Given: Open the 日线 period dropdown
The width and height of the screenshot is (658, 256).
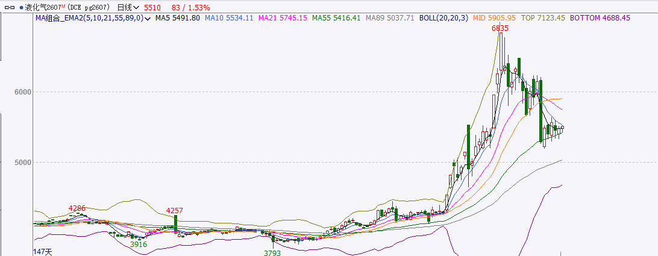Looking at the screenshot, I should (129, 8).
